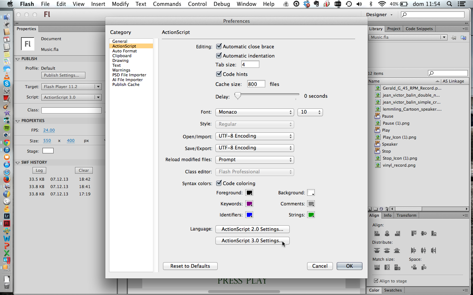Click Delay slider handle
473x295 pixels.
238,96
